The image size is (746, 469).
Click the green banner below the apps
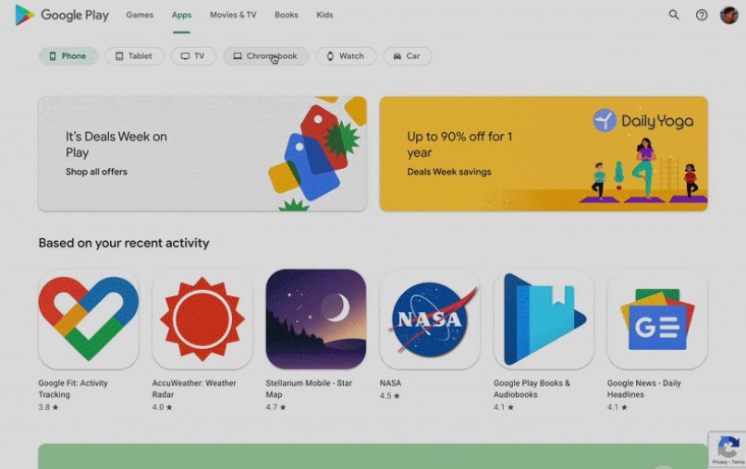click(x=373, y=456)
